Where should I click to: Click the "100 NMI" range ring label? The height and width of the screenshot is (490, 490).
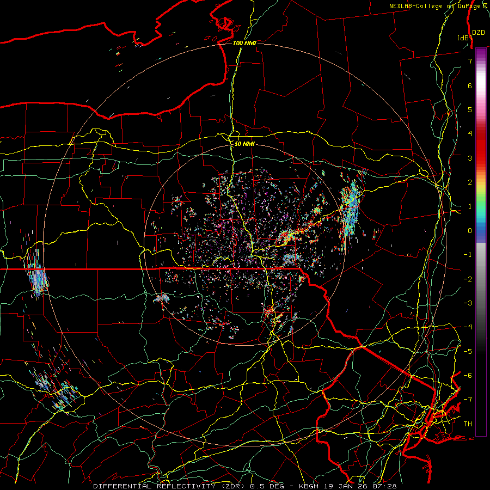[x=244, y=43]
